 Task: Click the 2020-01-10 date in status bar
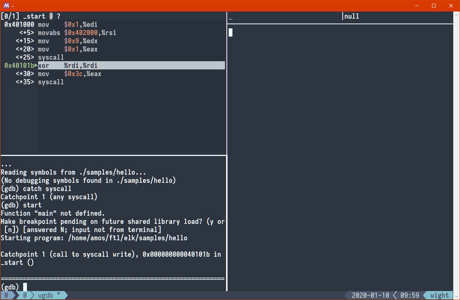tap(370, 296)
